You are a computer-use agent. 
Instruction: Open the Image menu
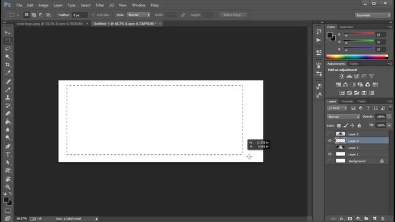coord(43,6)
